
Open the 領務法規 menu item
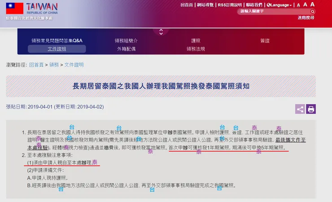pyautogui.click(x=196, y=49)
